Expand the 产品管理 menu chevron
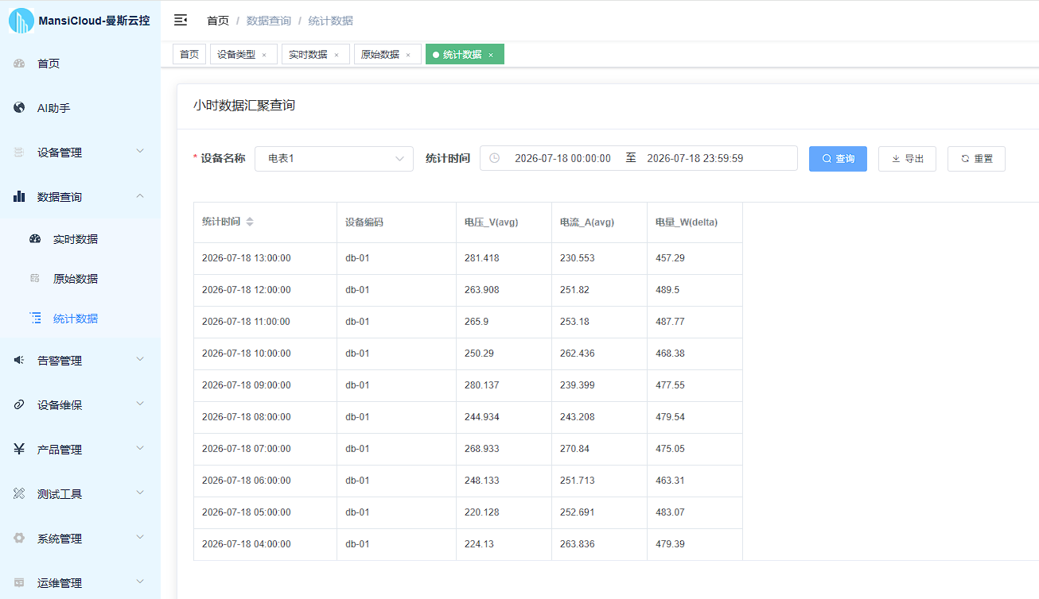This screenshot has width=1039, height=599. tap(140, 448)
